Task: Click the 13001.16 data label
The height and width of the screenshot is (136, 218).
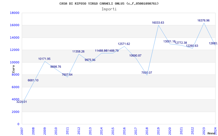Action: pos(169,41)
